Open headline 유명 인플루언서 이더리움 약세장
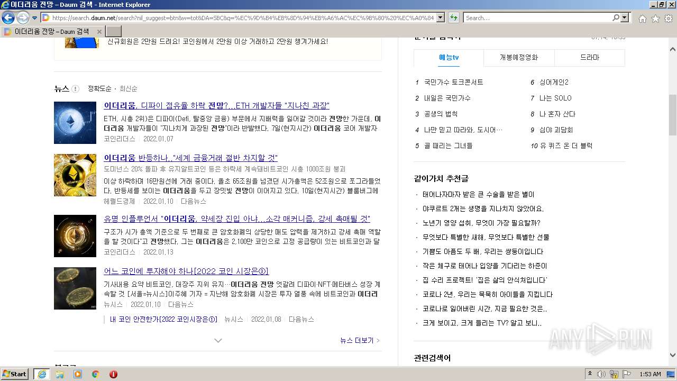This screenshot has height=381, width=677. point(237,219)
